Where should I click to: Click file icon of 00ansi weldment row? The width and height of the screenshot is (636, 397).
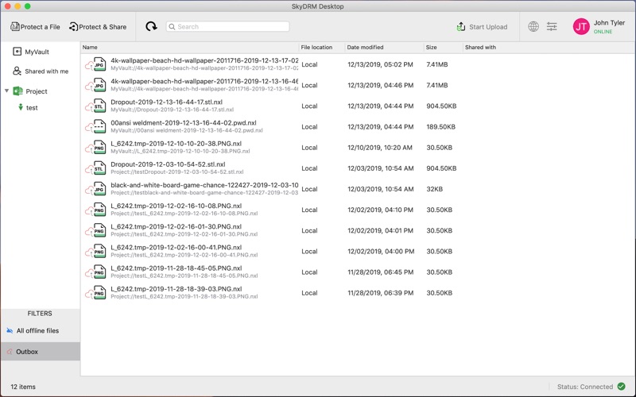click(x=99, y=127)
